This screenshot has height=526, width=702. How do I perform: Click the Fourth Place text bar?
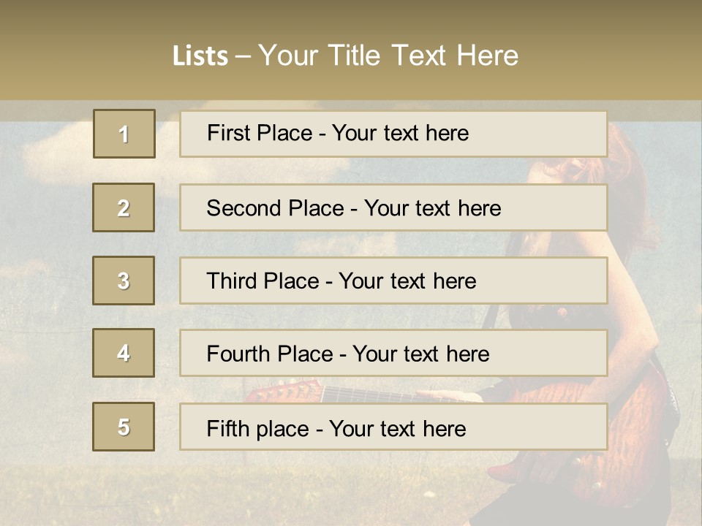tap(393, 354)
